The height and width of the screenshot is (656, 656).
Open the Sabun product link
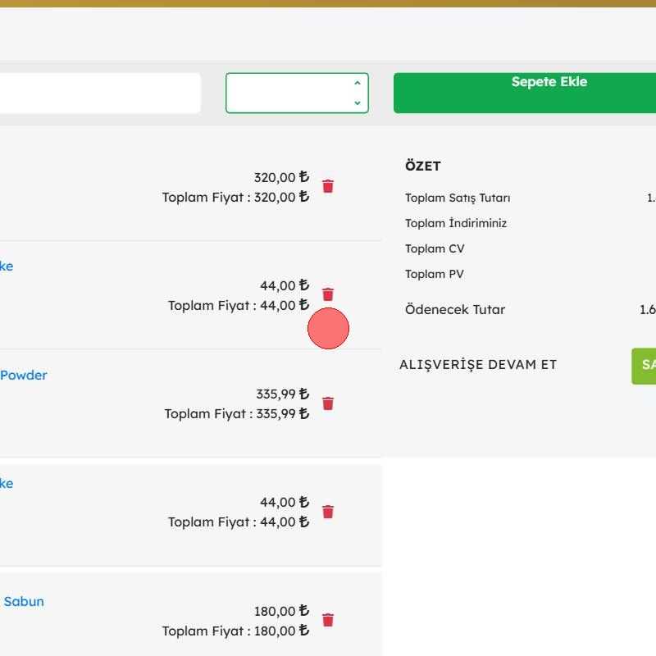coord(23,602)
